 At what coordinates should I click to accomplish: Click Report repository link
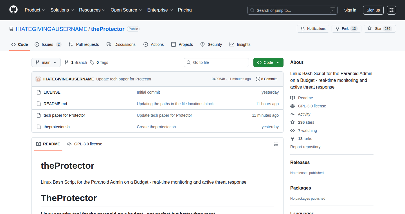pyautogui.click(x=305, y=147)
